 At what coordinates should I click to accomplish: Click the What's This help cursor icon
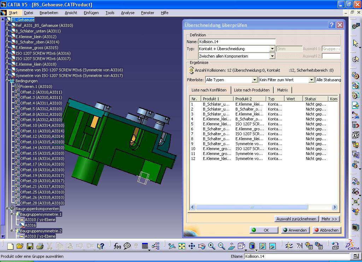coord(101,246)
